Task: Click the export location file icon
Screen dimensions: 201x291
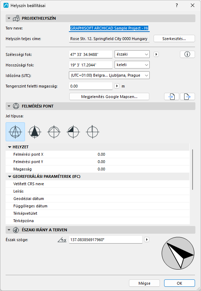Action: (x=187, y=97)
